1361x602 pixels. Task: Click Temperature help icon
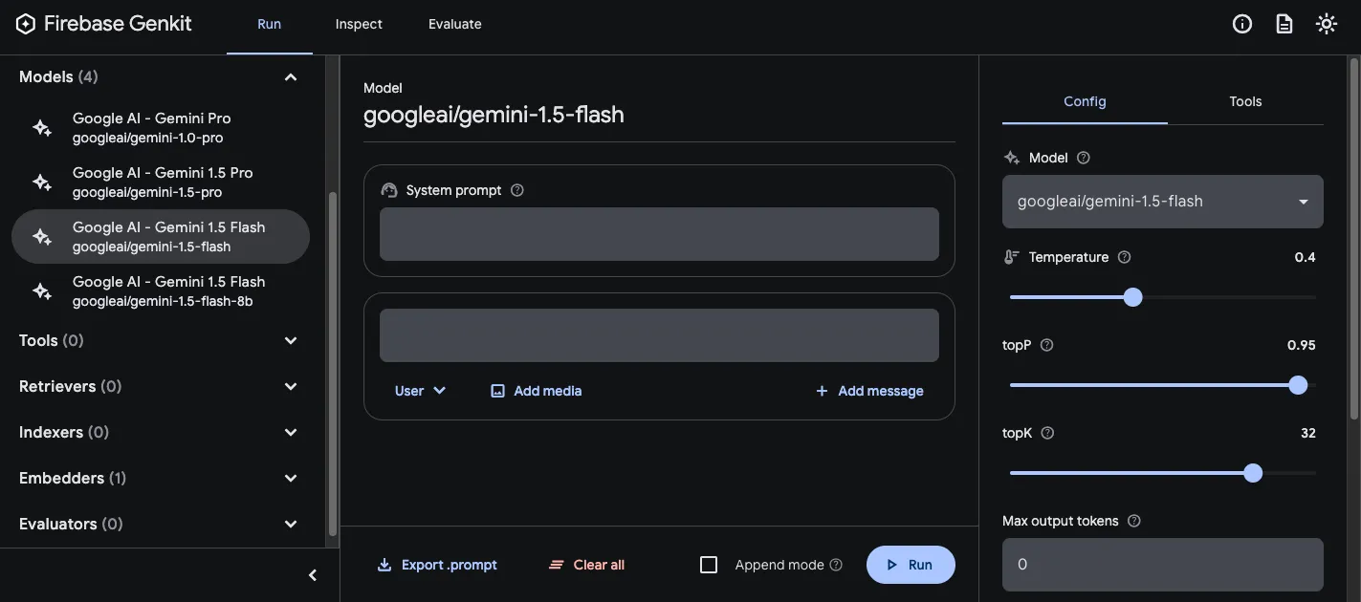1125,257
